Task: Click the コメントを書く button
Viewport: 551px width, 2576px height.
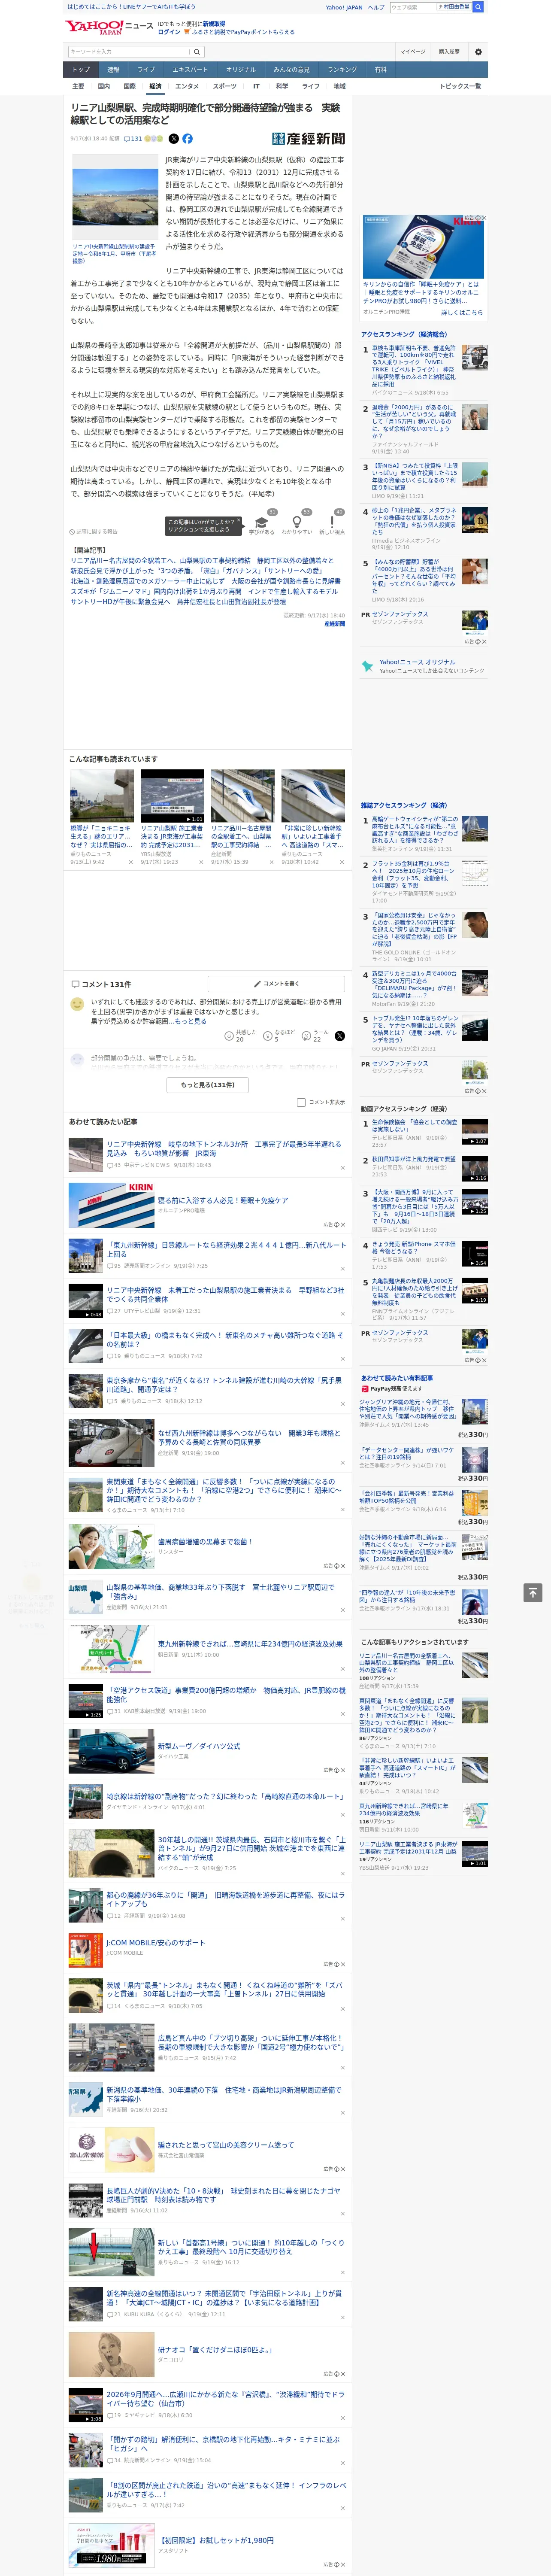Action: point(276,984)
